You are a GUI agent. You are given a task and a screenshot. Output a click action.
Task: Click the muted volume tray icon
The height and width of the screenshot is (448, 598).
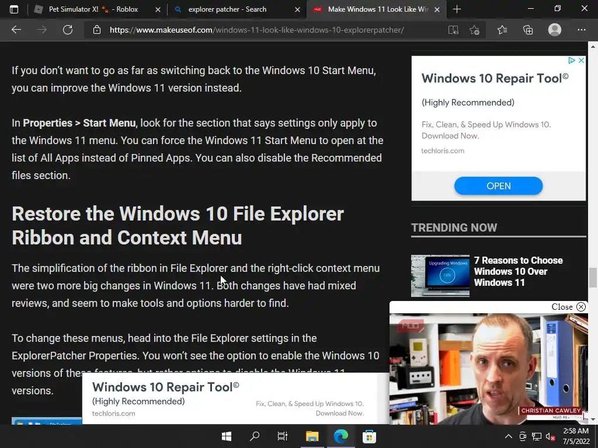(550, 436)
